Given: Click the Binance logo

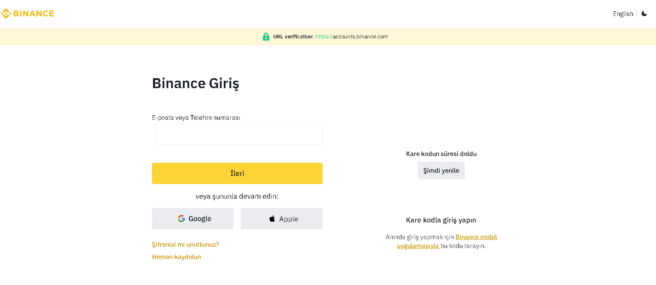Looking at the screenshot, I should tap(27, 14).
